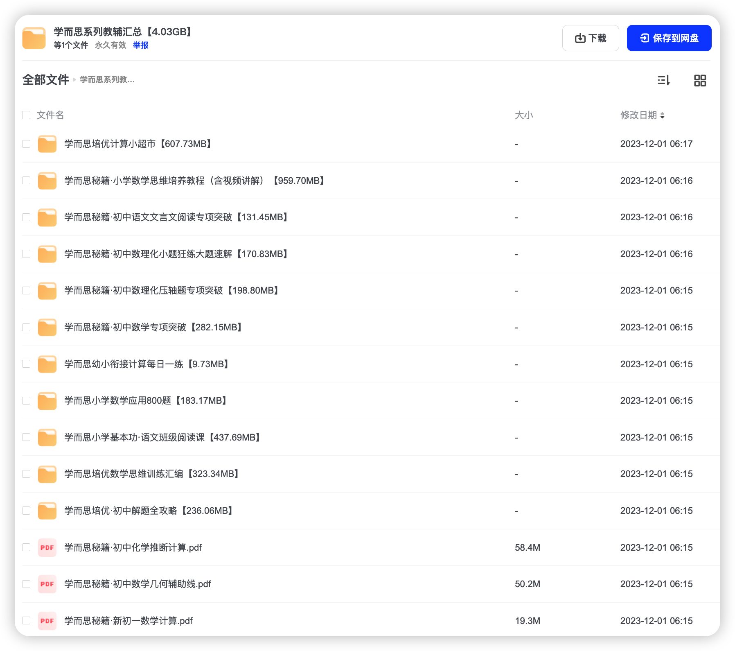Check the box for 学而思培优计算小超市
Screen dimensions: 735x651
coord(26,144)
